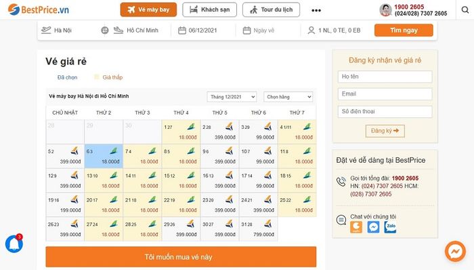Open the floating Messenger chat bubble
474x270 pixels.
click(x=455, y=251)
